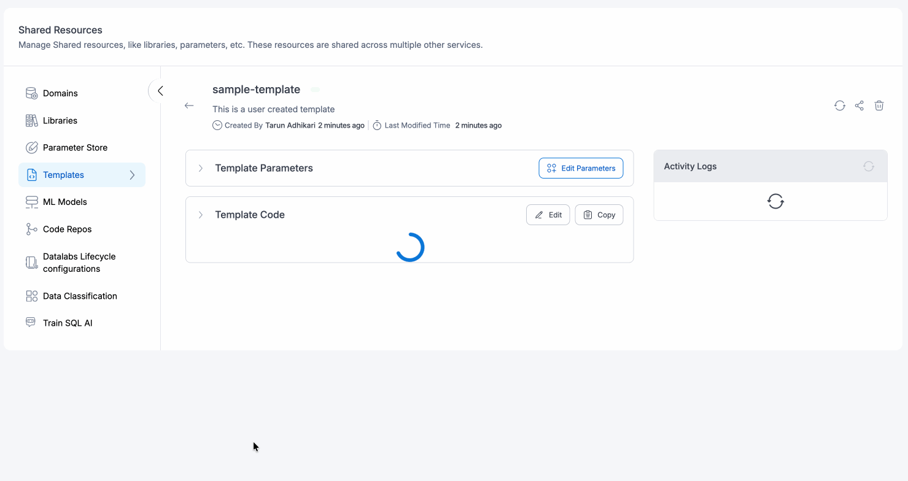
Task: Open the share template icon
Action: coord(859,106)
